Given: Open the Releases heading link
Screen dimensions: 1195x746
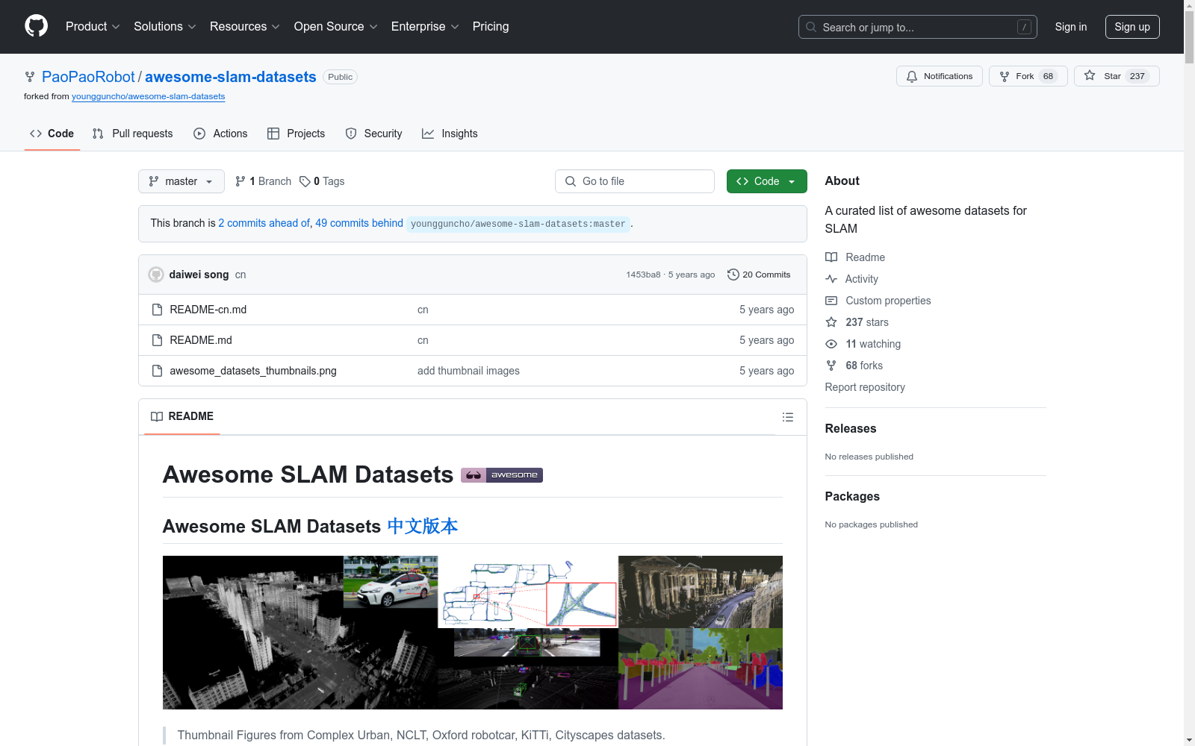Looking at the screenshot, I should (851, 428).
